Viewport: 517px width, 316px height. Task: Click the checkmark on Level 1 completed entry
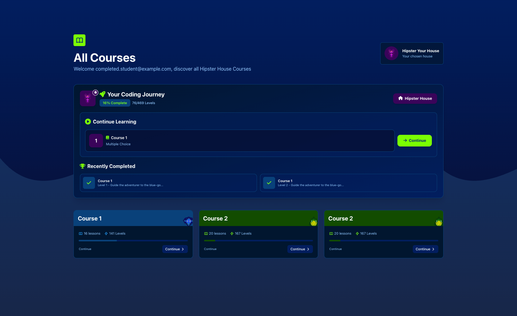[89, 183]
